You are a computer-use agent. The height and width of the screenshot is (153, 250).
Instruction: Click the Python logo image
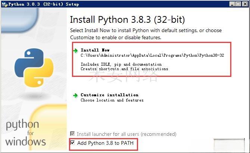click(x=34, y=68)
